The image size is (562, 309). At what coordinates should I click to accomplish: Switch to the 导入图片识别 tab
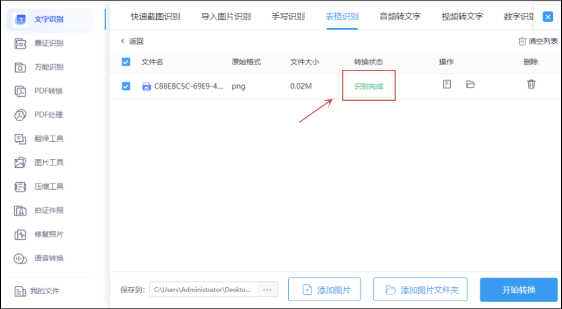[x=226, y=16]
